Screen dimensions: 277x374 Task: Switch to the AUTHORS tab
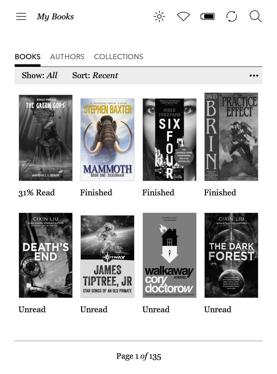(x=67, y=57)
